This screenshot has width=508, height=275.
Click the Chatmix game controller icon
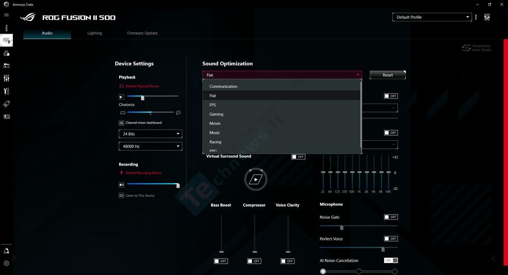(123, 112)
